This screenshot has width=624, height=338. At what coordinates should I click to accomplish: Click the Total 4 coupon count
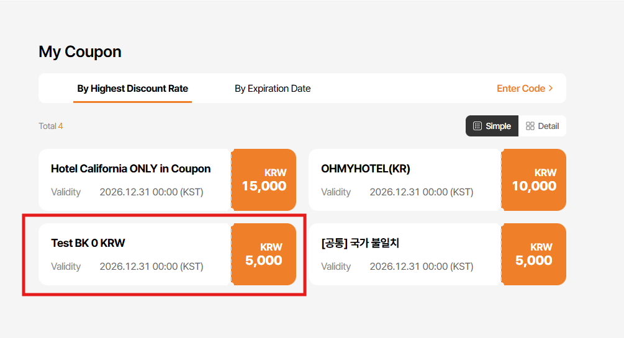point(51,126)
